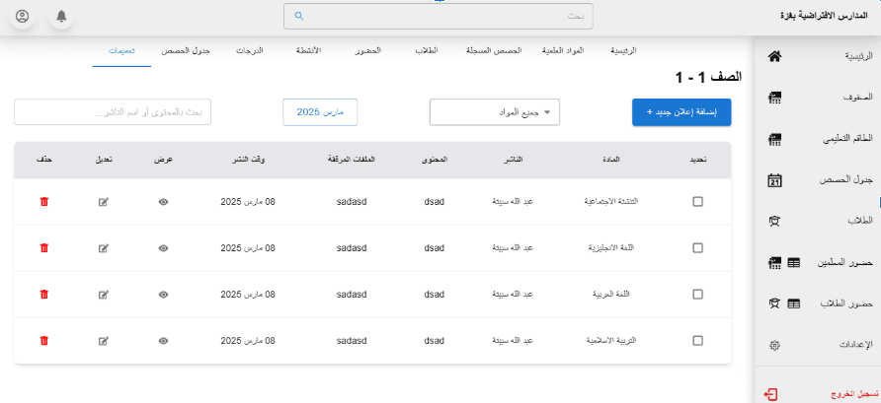The width and height of the screenshot is (881, 403).
Task: Check the التربية الاسلامية row checkbox
Action: 698,341
